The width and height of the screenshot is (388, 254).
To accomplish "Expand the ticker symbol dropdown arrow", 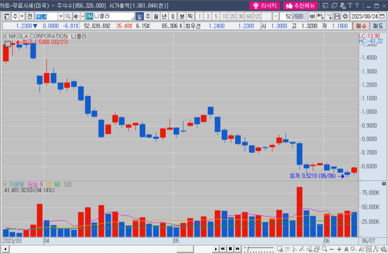I will click(x=61, y=16).
